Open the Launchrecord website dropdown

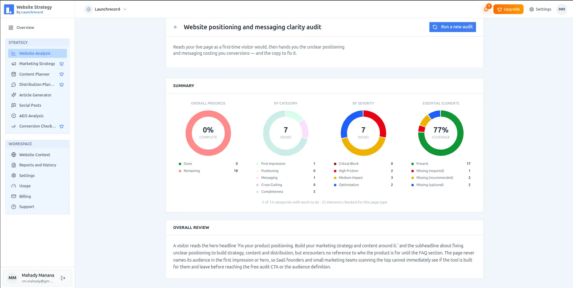pos(106,9)
